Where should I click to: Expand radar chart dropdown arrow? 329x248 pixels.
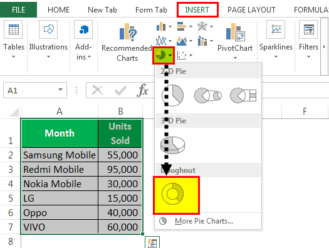[212, 27]
